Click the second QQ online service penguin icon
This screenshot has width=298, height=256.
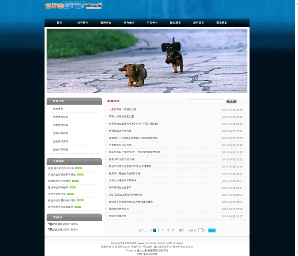click(50, 230)
